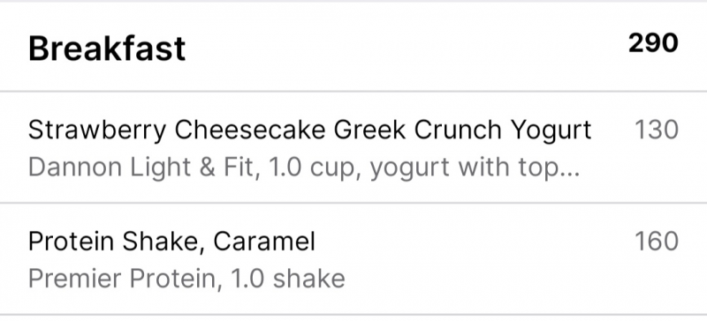The height and width of the screenshot is (321, 707).
Task: Open Strawberry Cheesecake Greek Crunch Yogurt entry
Action: click(x=353, y=147)
